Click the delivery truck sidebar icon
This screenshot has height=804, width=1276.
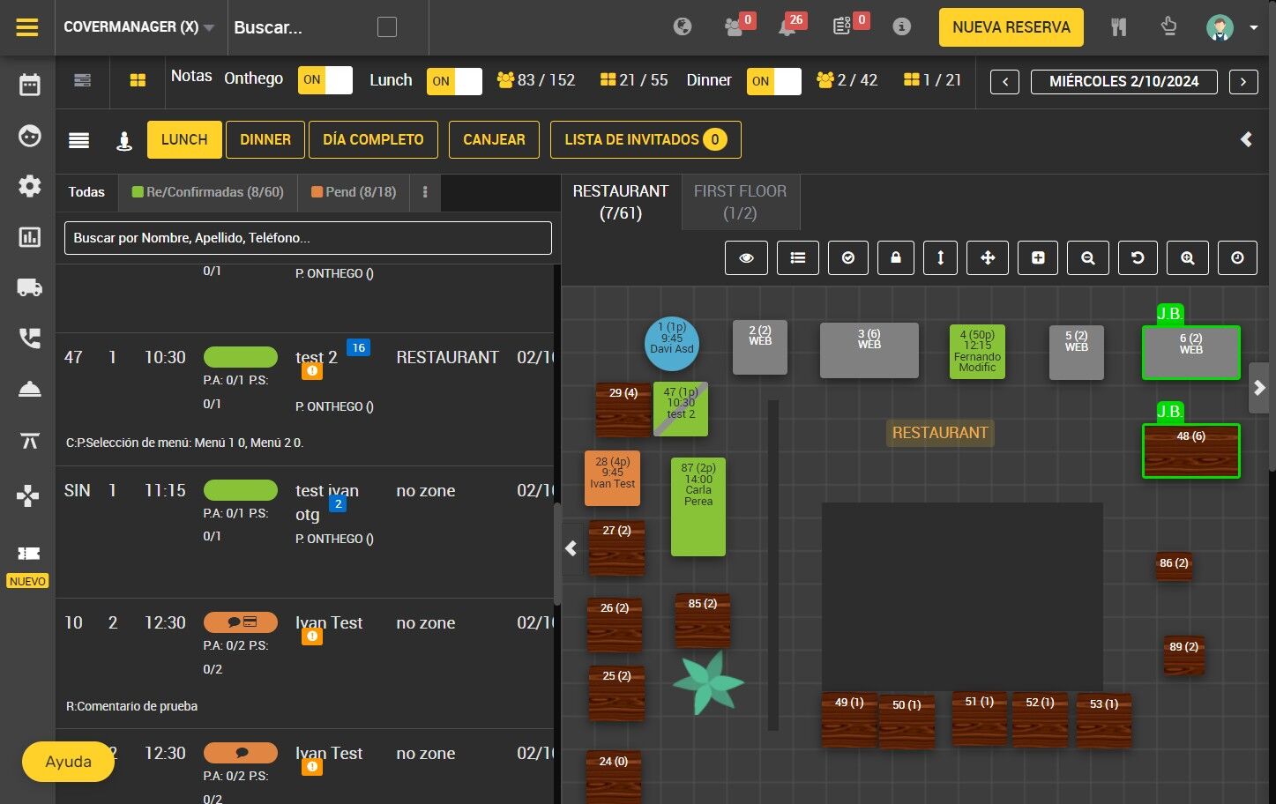(x=29, y=287)
